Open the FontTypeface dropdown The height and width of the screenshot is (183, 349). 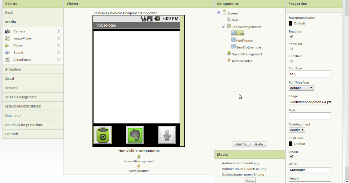click(301, 88)
